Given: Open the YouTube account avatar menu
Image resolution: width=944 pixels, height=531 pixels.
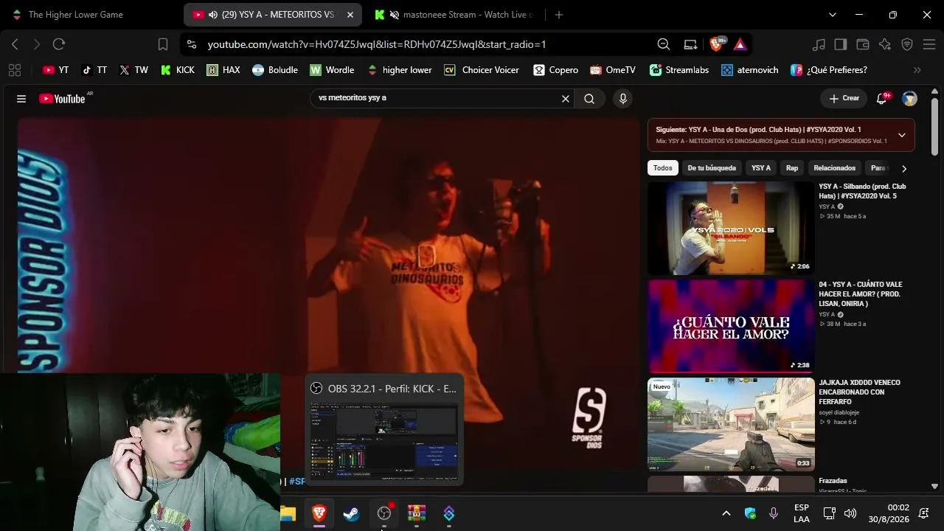Looking at the screenshot, I should point(910,99).
